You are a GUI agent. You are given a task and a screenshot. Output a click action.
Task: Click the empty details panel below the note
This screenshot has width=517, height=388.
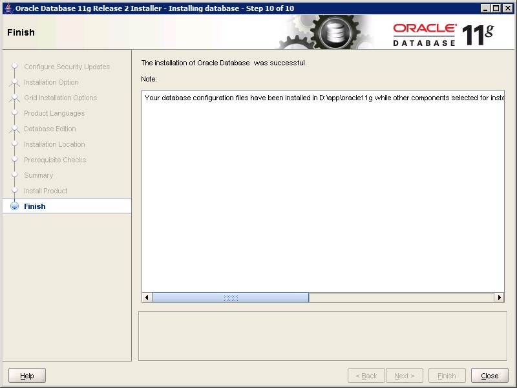click(322, 336)
